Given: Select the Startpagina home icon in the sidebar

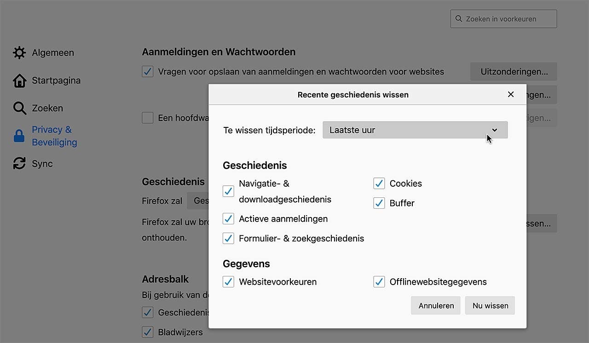Looking at the screenshot, I should pyautogui.click(x=19, y=80).
